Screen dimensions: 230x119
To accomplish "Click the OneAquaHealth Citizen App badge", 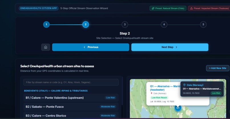I will 39,8.
